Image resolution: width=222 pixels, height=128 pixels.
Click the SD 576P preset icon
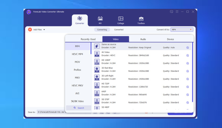(97, 101)
